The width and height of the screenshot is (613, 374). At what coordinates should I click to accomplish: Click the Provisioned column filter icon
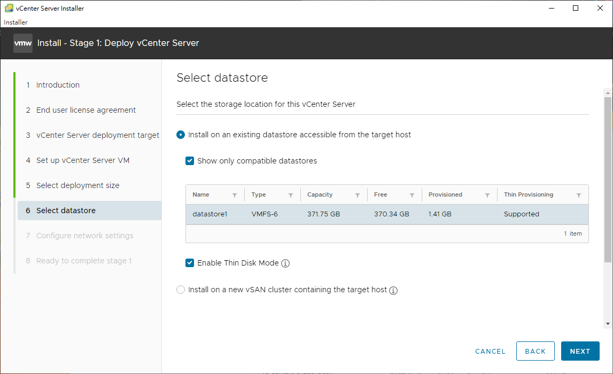point(487,195)
